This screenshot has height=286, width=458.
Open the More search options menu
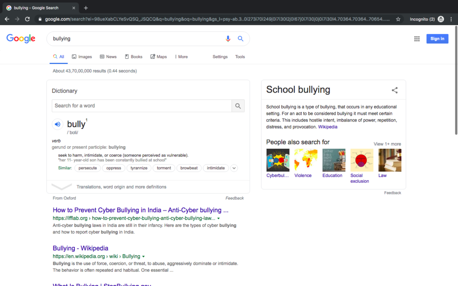(181, 57)
